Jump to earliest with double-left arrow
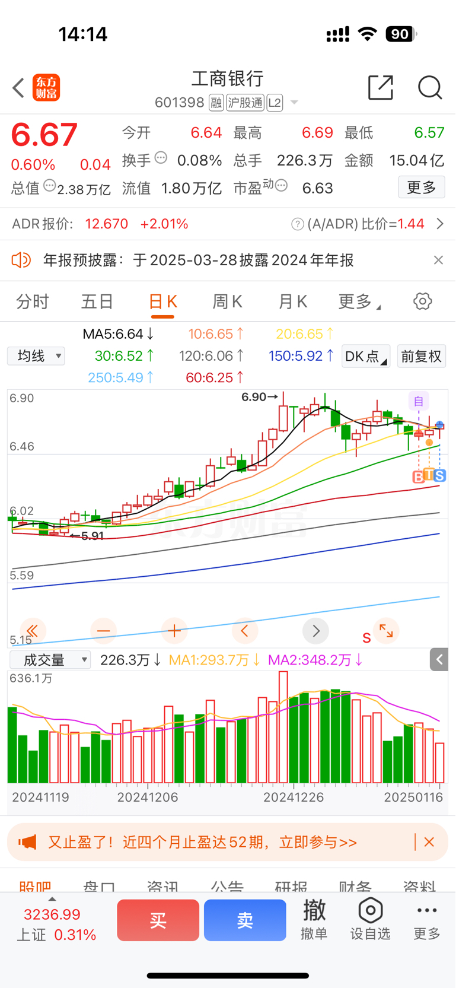Image resolution: width=456 pixels, height=988 pixels. pos(33,631)
